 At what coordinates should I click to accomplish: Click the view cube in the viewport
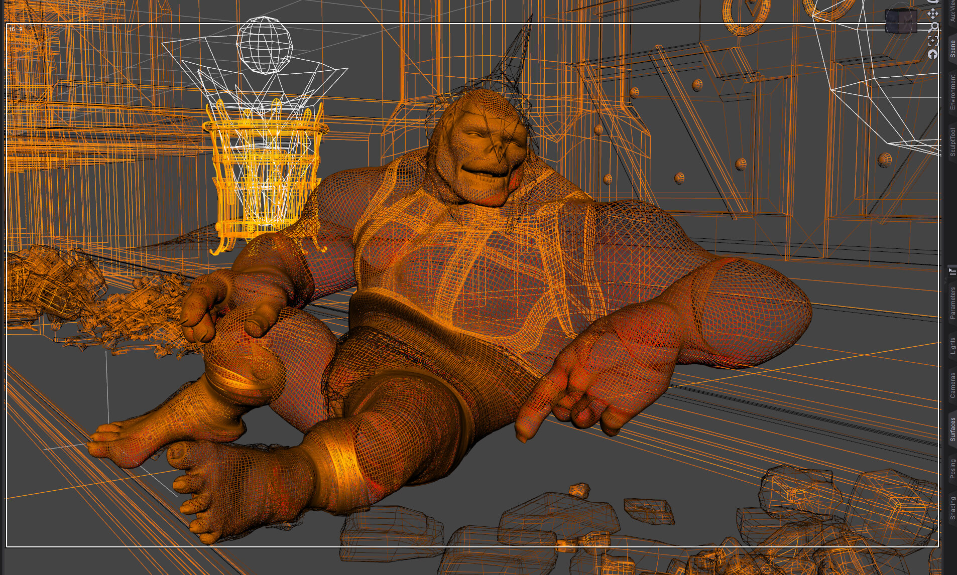[901, 22]
